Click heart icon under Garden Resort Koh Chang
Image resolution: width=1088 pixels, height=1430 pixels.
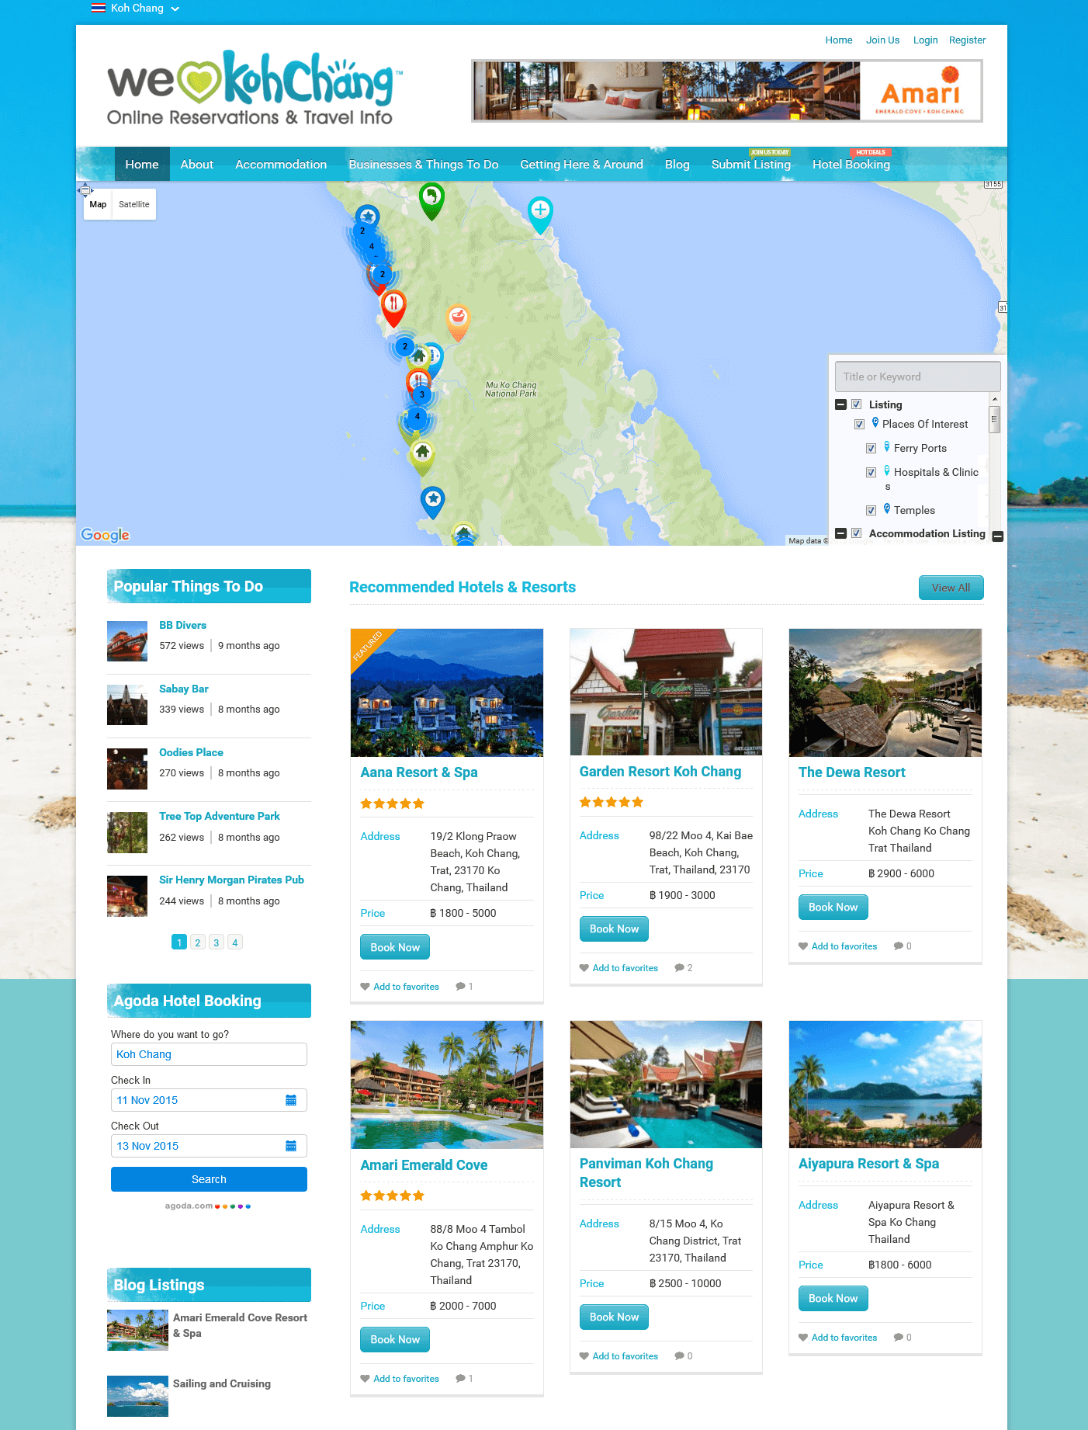coord(584,968)
